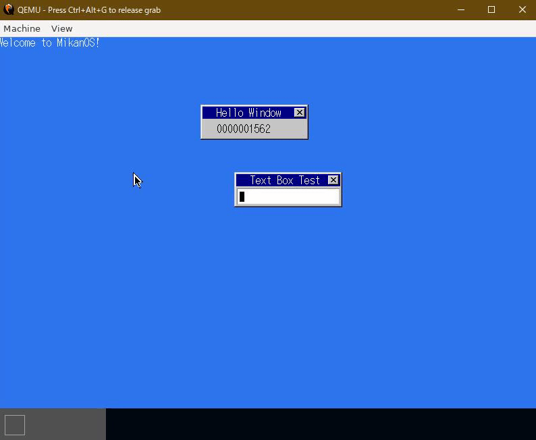
Task: Click the Text Box Test title bar
Action: point(288,180)
